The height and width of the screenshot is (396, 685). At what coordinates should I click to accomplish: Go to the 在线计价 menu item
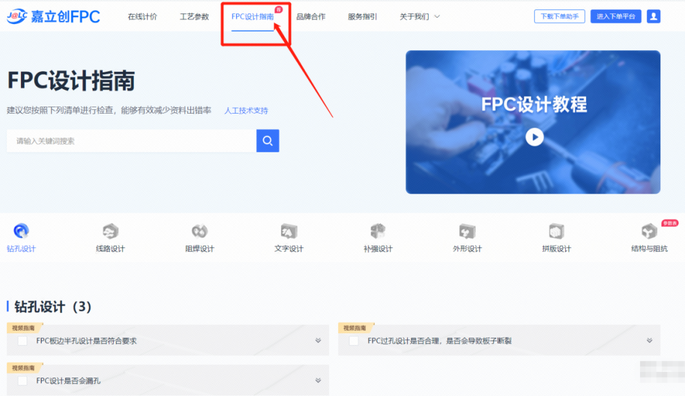coord(142,16)
